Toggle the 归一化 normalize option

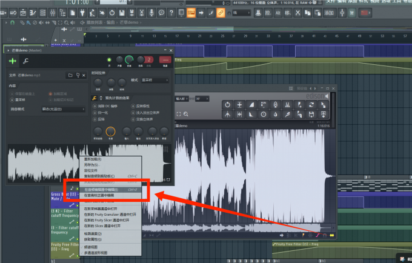coord(95,112)
